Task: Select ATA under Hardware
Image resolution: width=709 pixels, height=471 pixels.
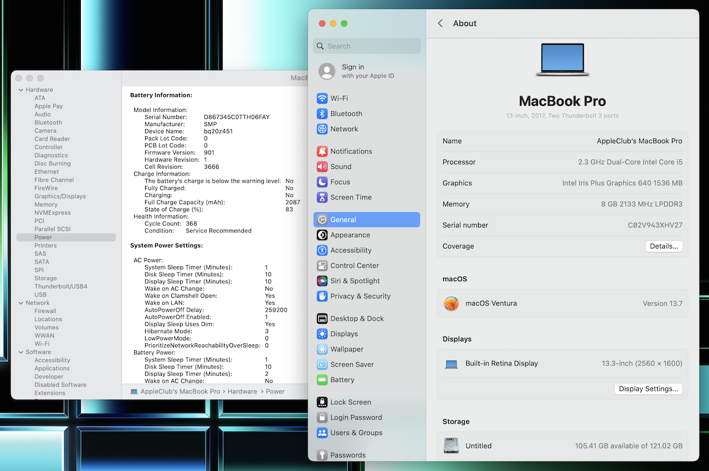Action: [40, 98]
